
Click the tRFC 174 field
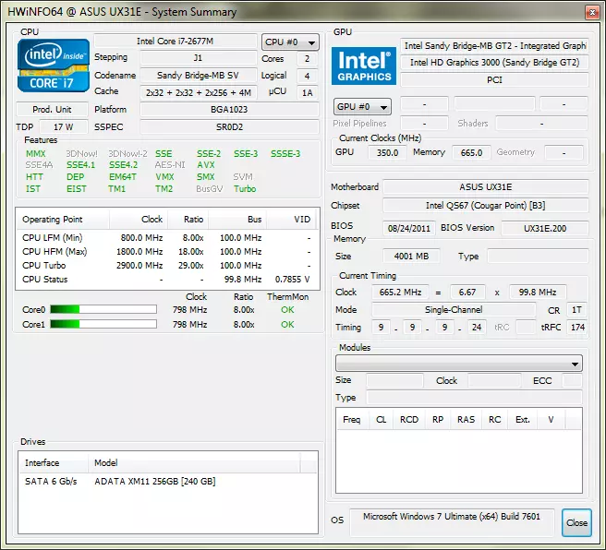[577, 328]
